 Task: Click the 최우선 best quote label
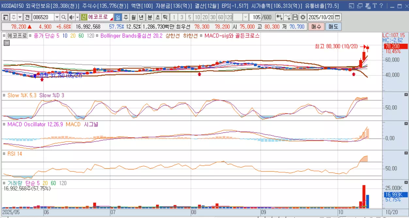tap(183, 27)
